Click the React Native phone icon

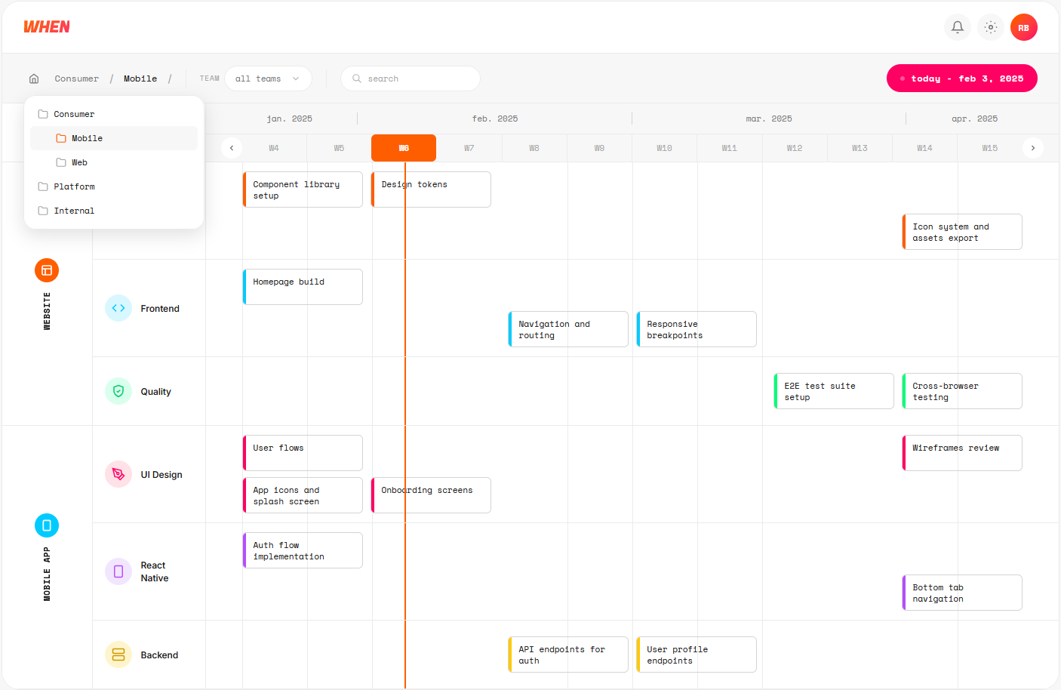[x=118, y=571]
